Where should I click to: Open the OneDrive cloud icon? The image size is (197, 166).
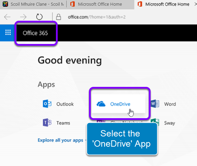(101, 104)
